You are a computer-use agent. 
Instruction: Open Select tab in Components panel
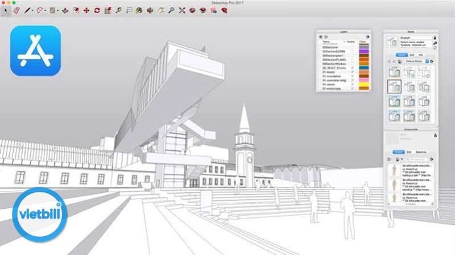pyautogui.click(x=399, y=152)
